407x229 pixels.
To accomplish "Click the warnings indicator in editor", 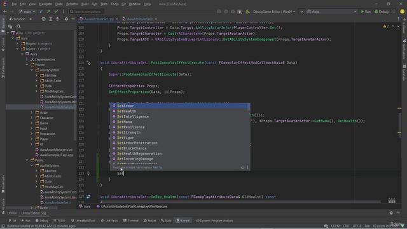I will pyautogui.click(x=386, y=26).
